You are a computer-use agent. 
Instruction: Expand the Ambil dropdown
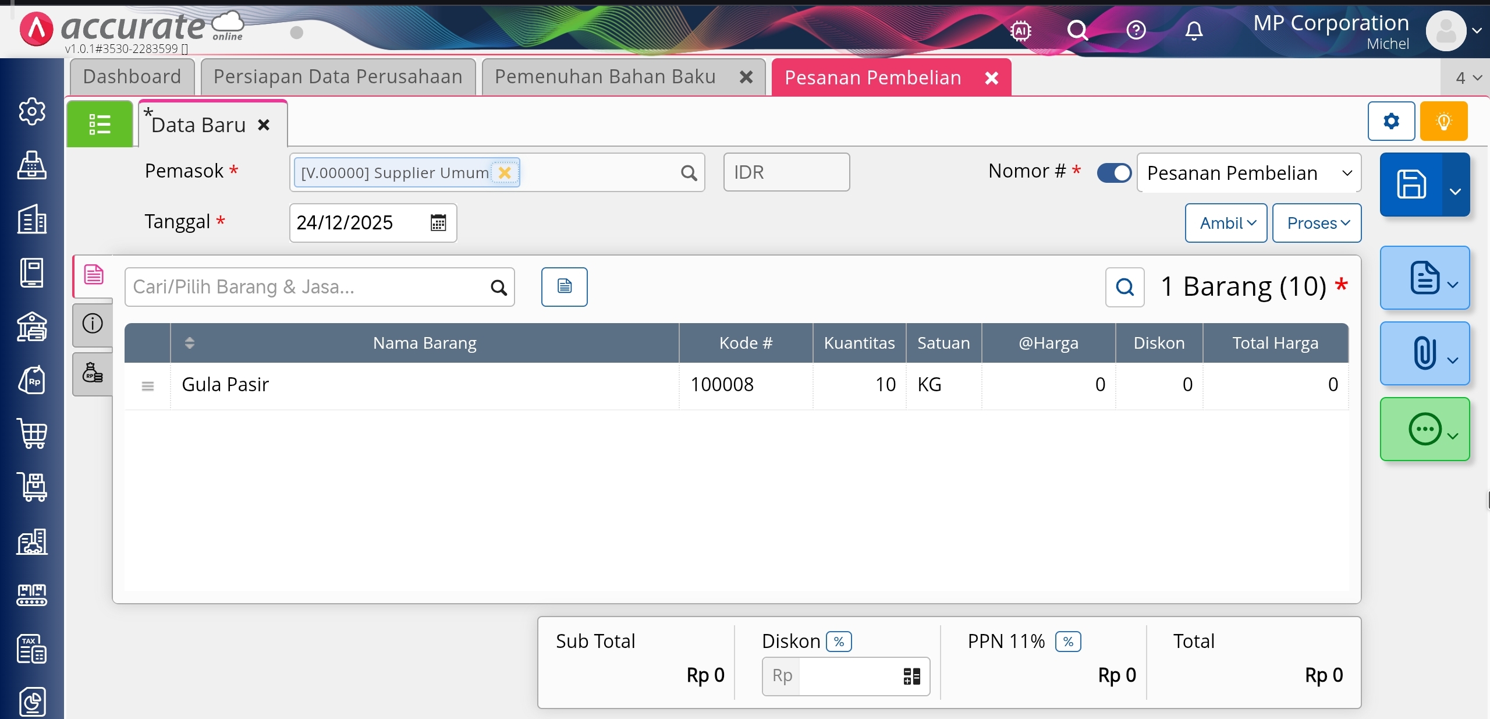pos(1226,223)
